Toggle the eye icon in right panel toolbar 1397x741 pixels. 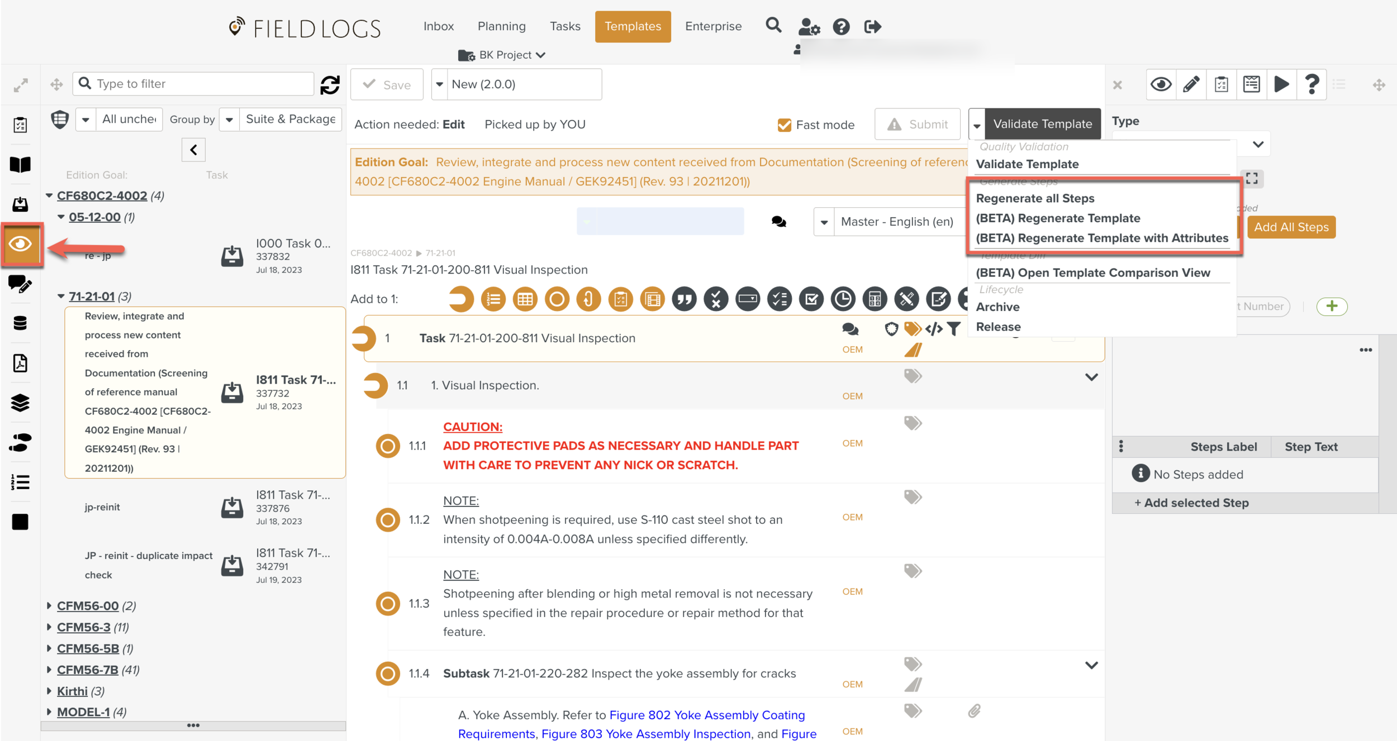click(1161, 84)
